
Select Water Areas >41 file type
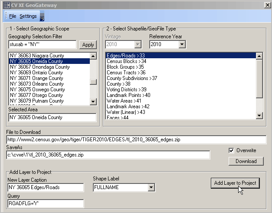[181, 101]
